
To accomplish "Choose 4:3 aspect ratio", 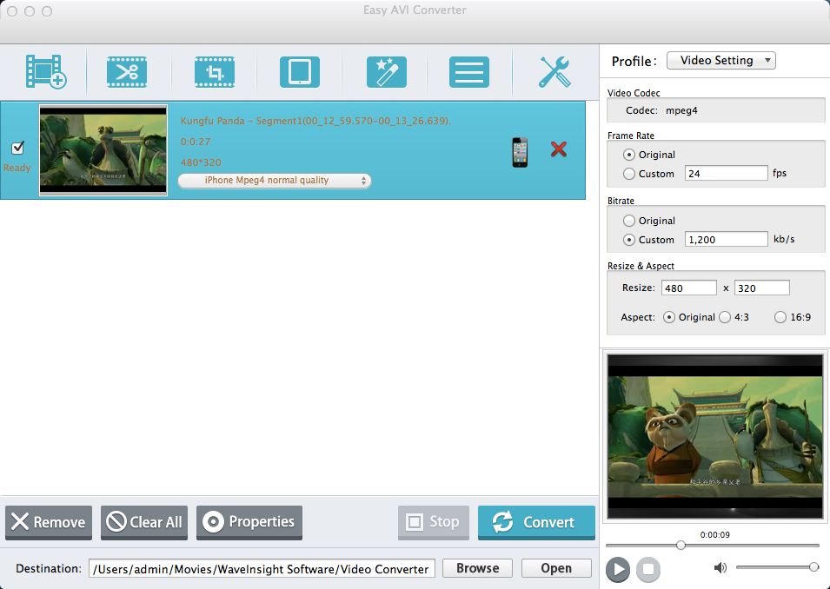I will (725, 317).
